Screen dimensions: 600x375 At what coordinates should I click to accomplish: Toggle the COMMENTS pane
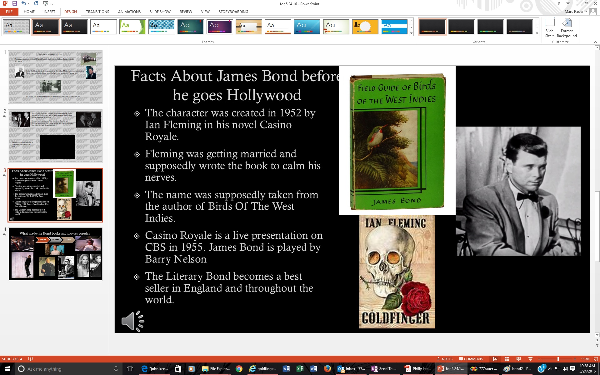(x=471, y=359)
